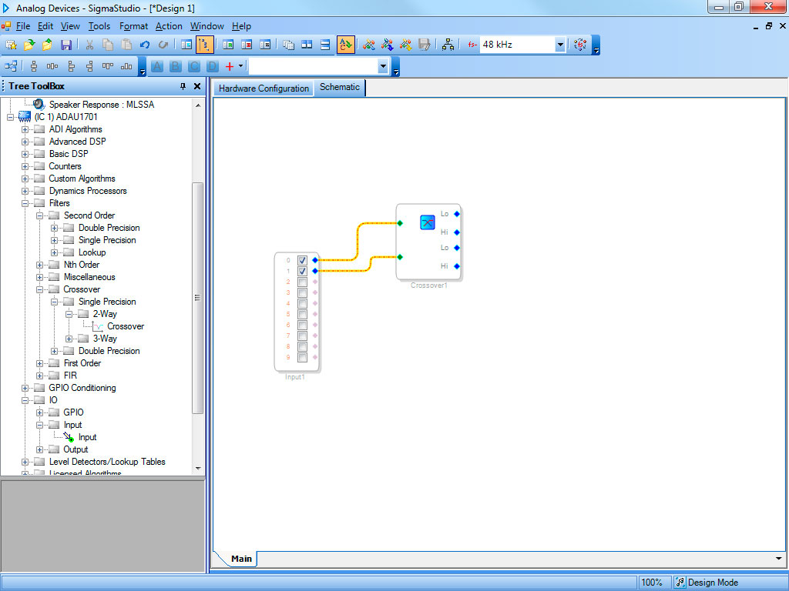Viewport: 789px width, 591px height.
Task: Enable input channel 2 checkbox
Action: coord(303,282)
